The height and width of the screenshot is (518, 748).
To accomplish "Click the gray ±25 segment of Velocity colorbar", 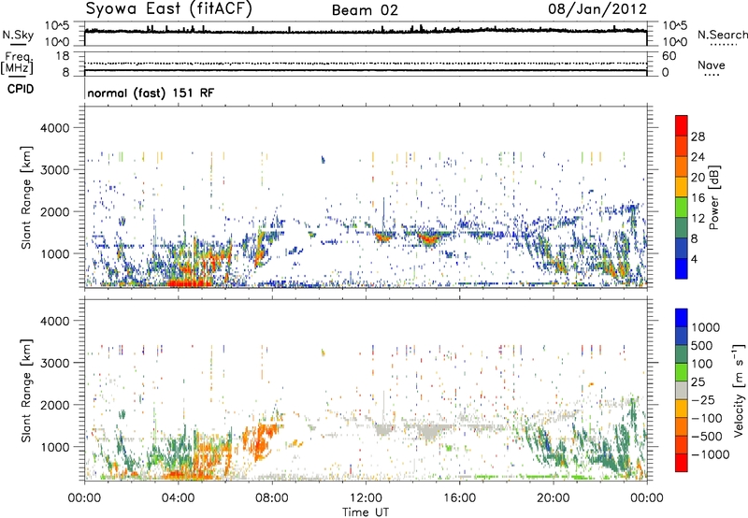I will coord(682,391).
